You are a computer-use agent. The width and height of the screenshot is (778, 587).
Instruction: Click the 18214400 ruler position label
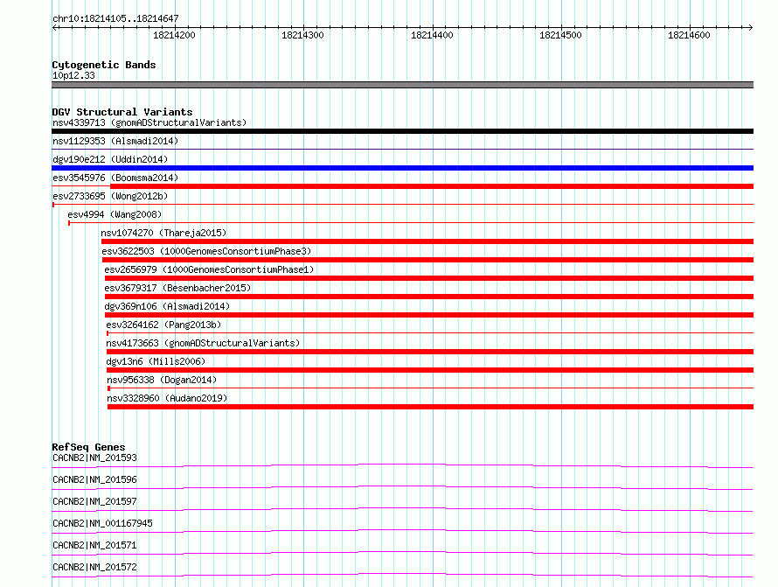pyautogui.click(x=432, y=35)
